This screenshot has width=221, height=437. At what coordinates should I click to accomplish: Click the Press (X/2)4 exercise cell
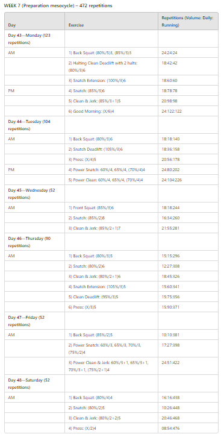[x=111, y=428]
